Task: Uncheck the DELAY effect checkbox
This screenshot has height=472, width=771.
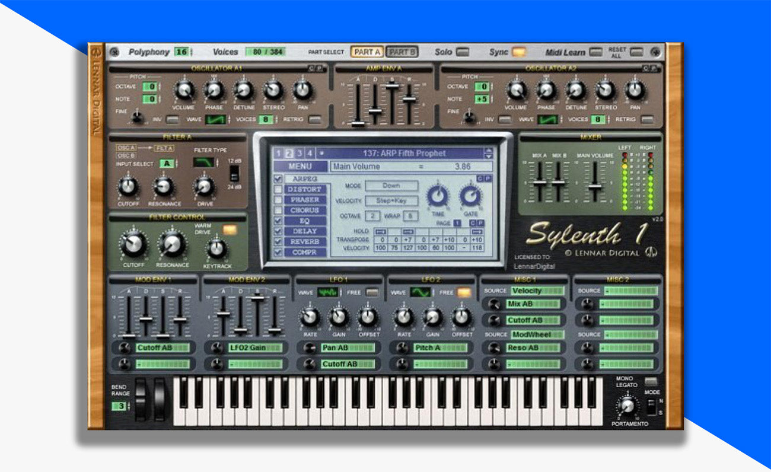Action: coord(278,231)
